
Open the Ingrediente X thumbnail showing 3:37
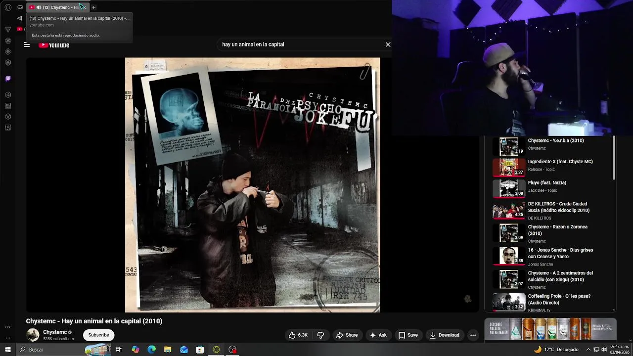click(509, 168)
